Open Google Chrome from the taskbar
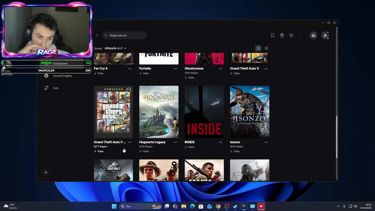 point(218,206)
